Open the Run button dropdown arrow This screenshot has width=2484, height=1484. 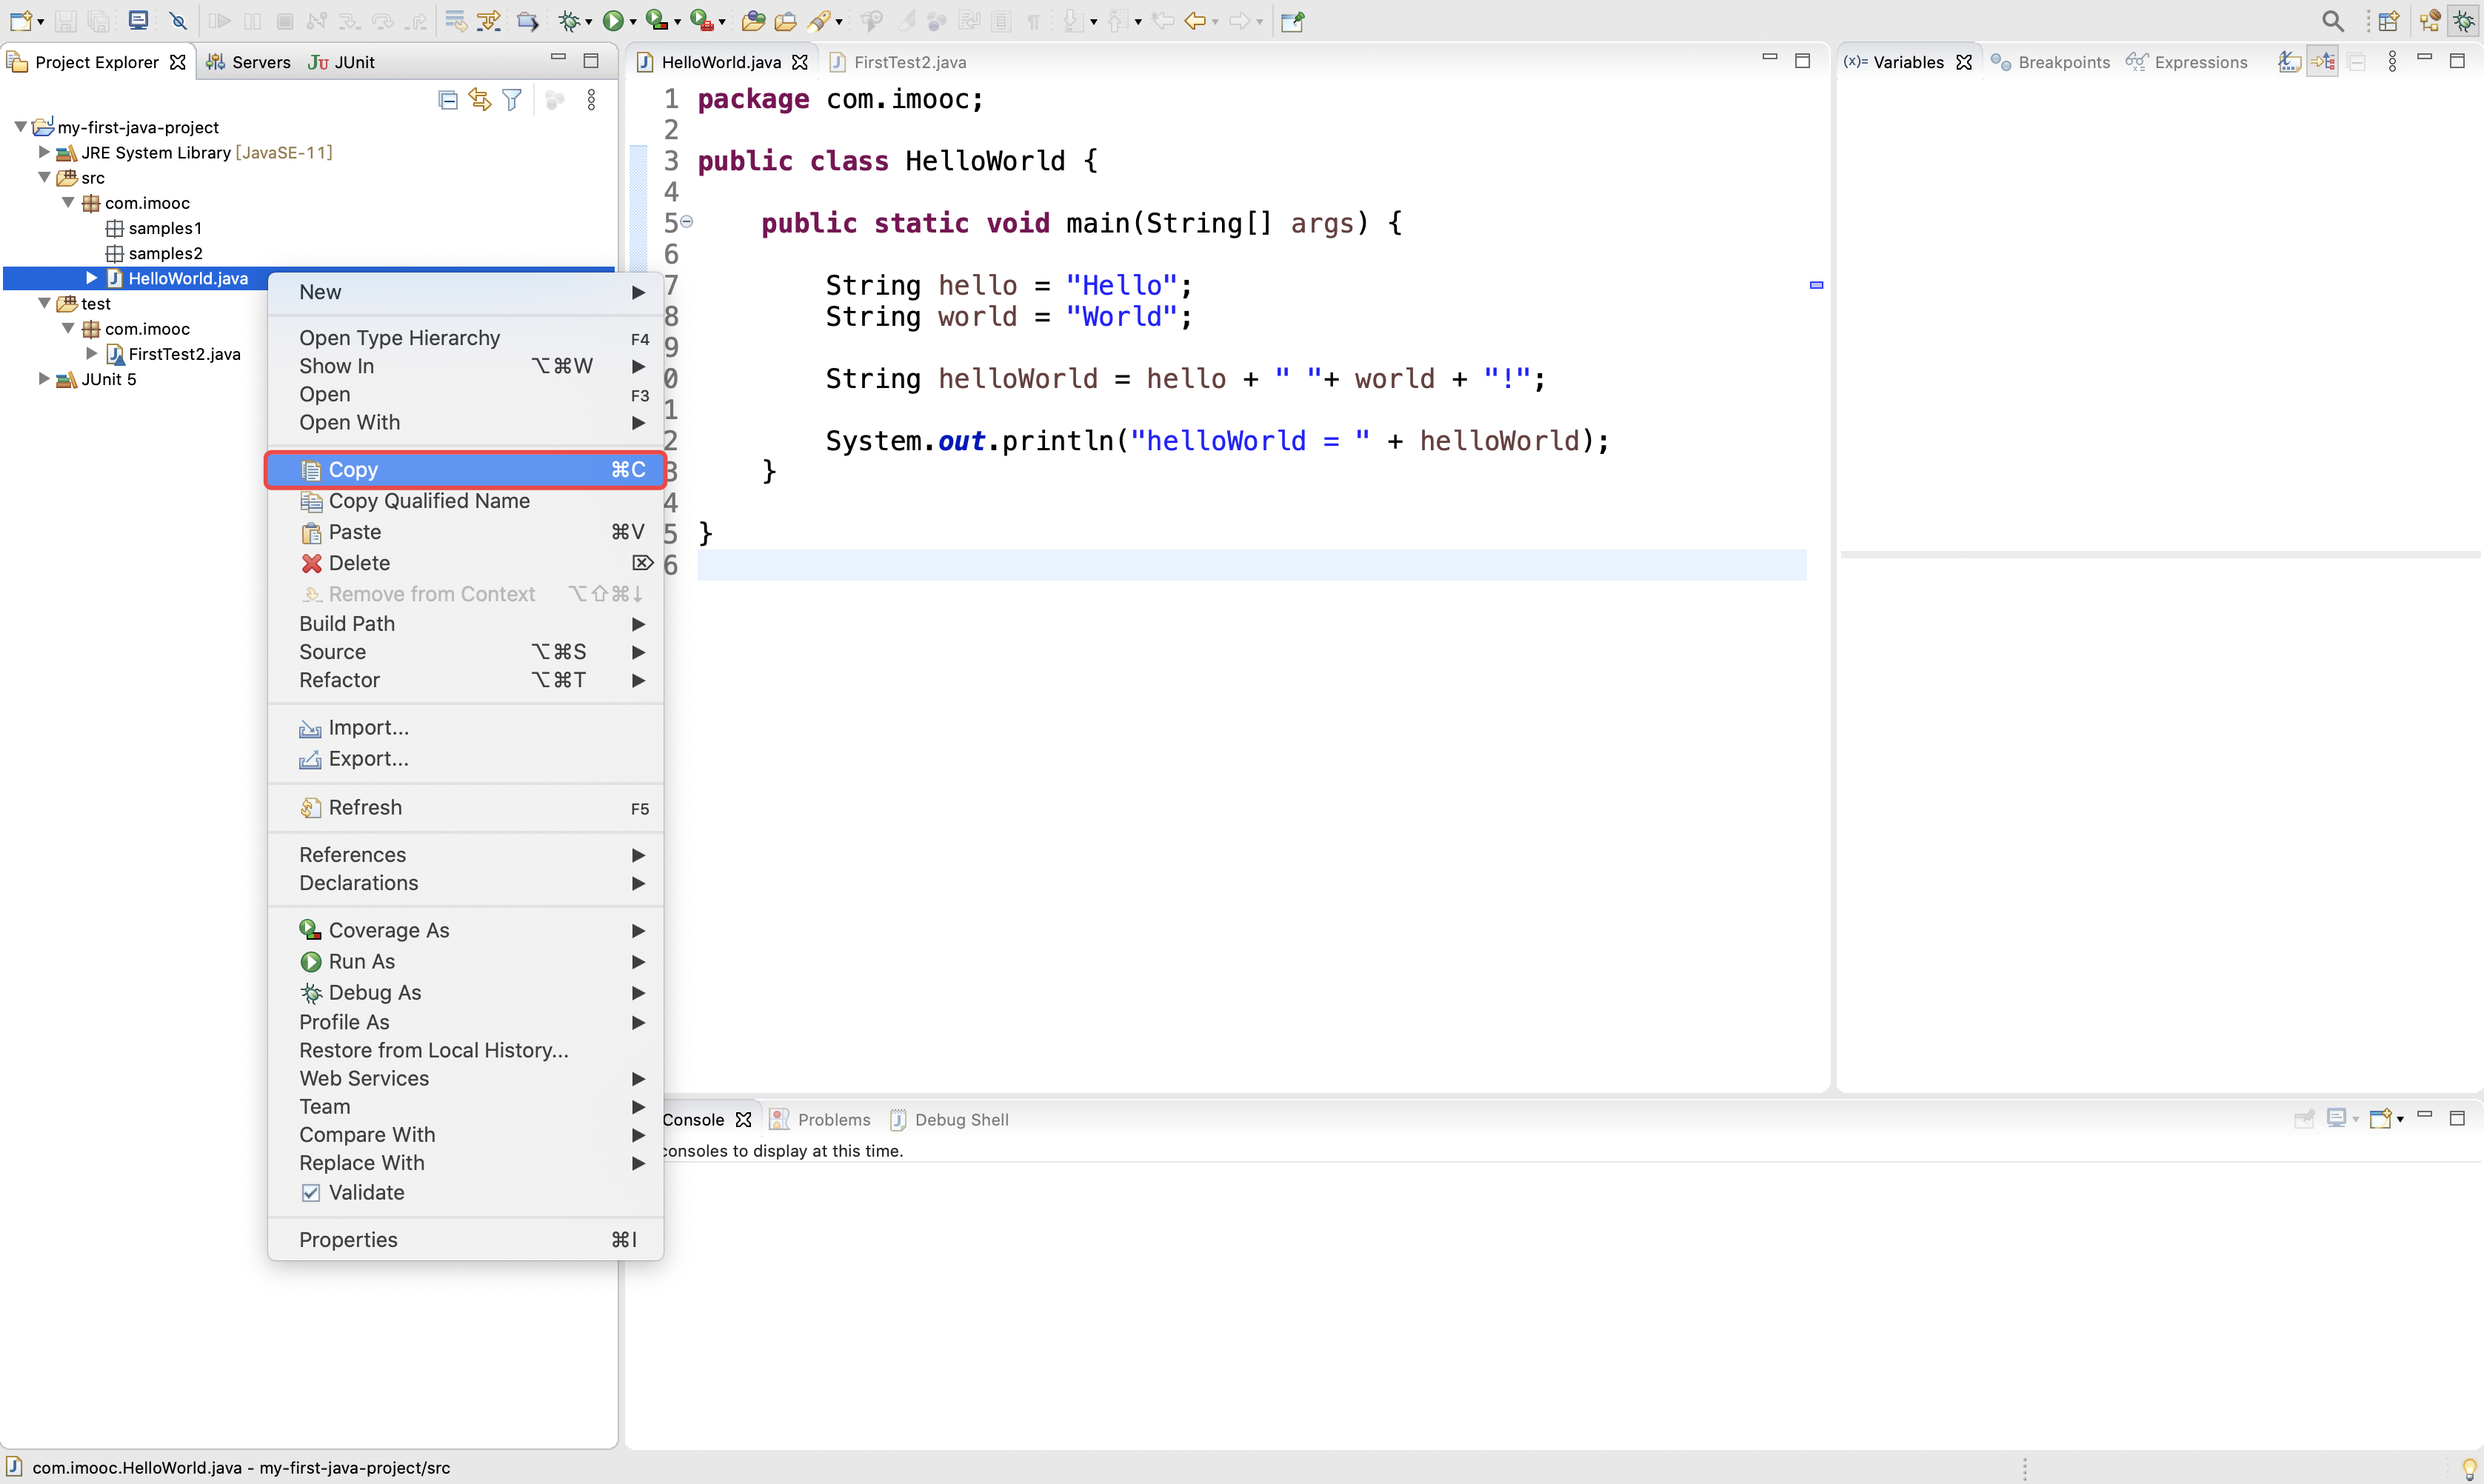tap(633, 22)
